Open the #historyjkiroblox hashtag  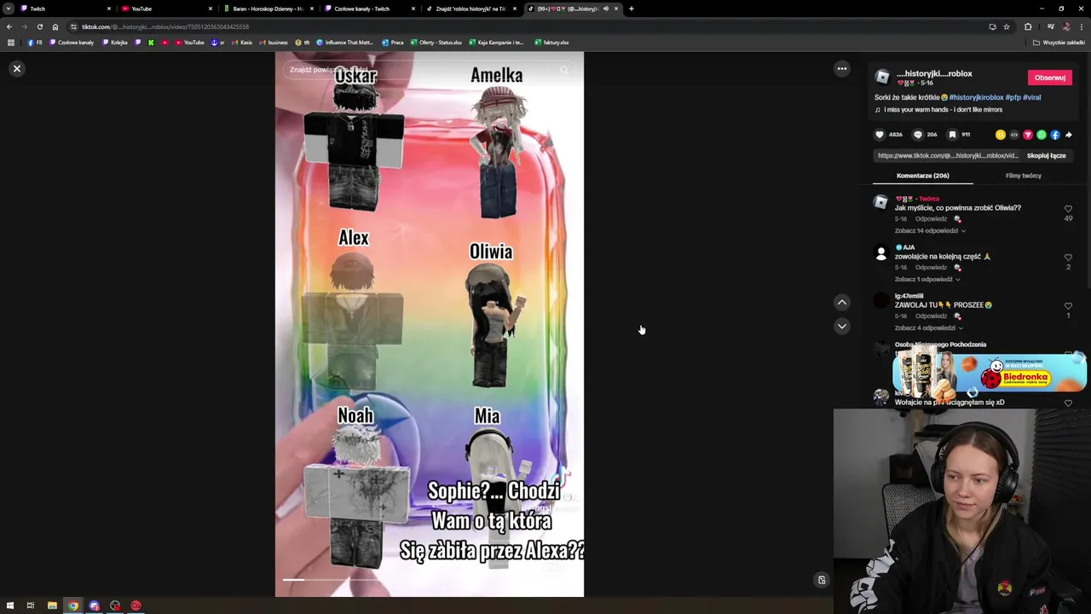[x=976, y=97]
